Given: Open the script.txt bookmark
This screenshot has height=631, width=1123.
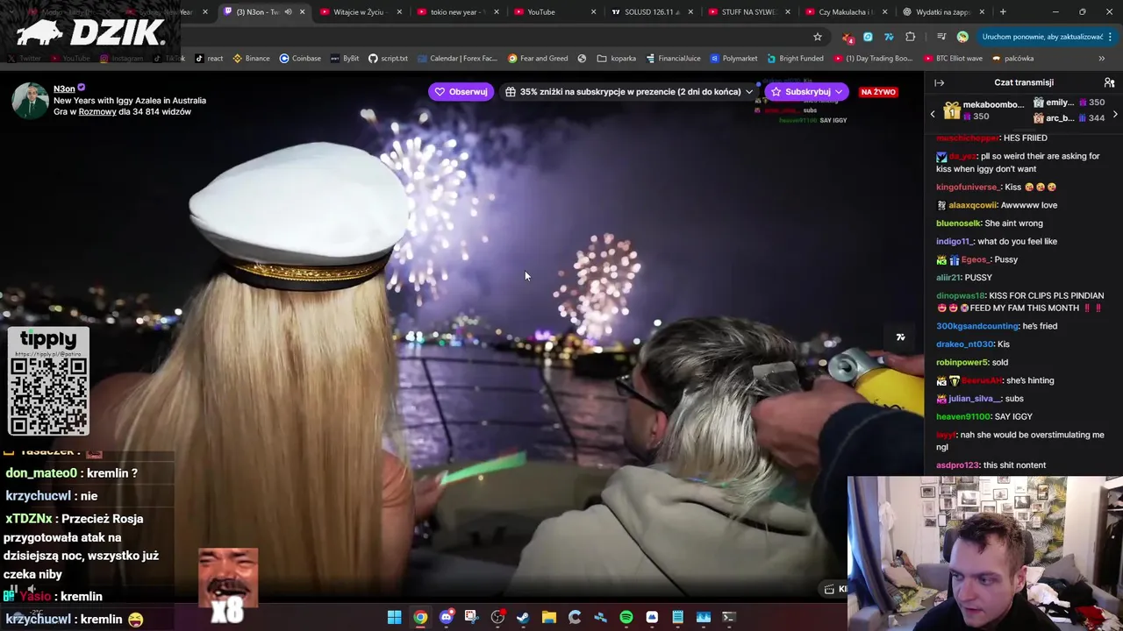Looking at the screenshot, I should 388,59.
